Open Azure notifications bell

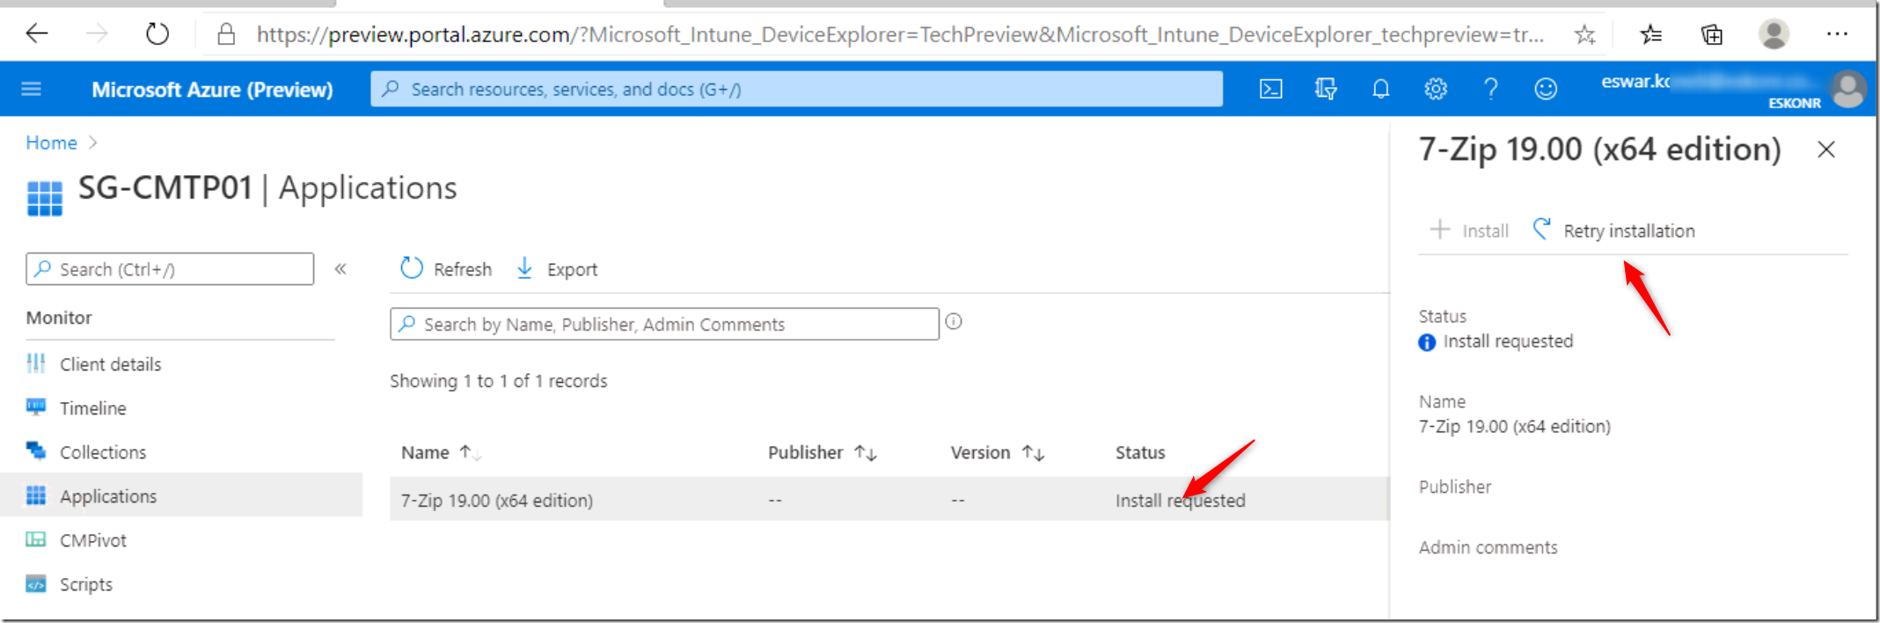(x=1380, y=89)
